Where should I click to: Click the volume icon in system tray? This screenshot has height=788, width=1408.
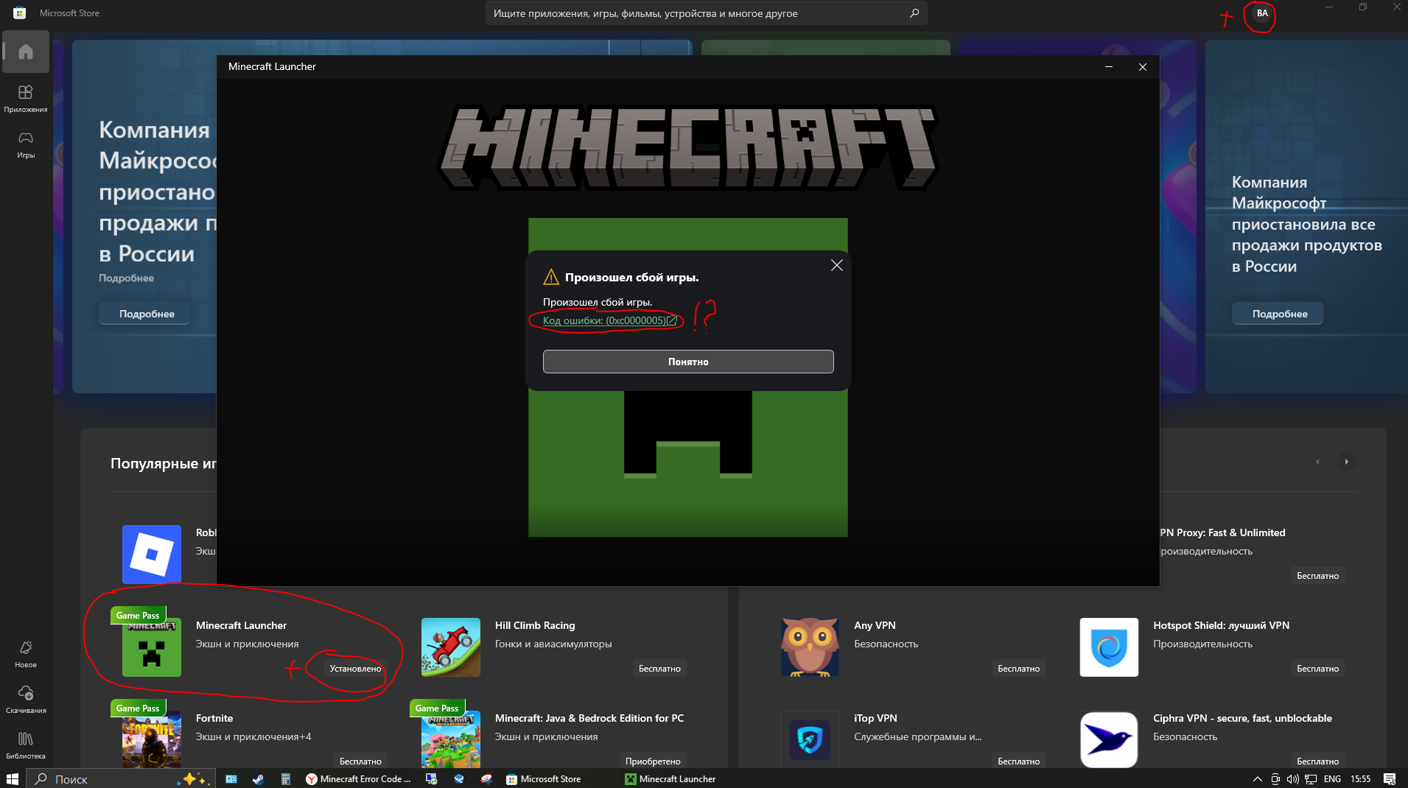[1292, 779]
